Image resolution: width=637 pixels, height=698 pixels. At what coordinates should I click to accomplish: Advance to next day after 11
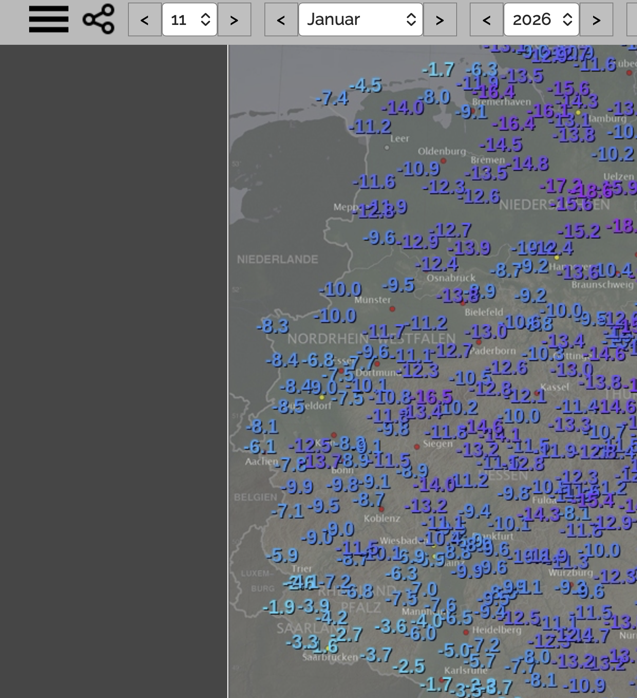(x=234, y=19)
